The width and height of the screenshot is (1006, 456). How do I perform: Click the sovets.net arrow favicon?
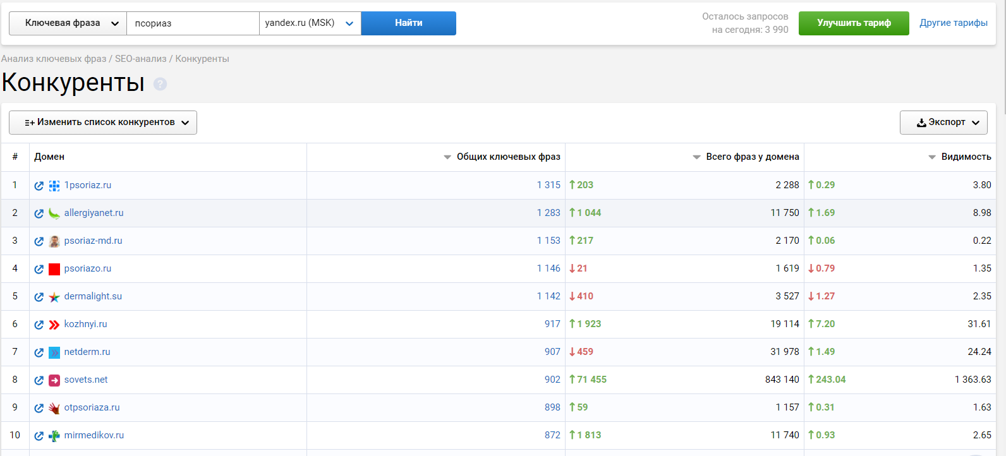54,380
